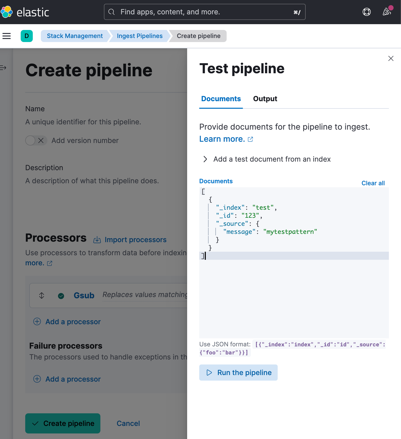Click Clear all documents link
This screenshot has height=439, width=401.
[x=373, y=183]
